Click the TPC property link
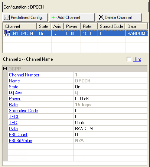Viewport: 150px width, 167px height. (x=13, y=123)
